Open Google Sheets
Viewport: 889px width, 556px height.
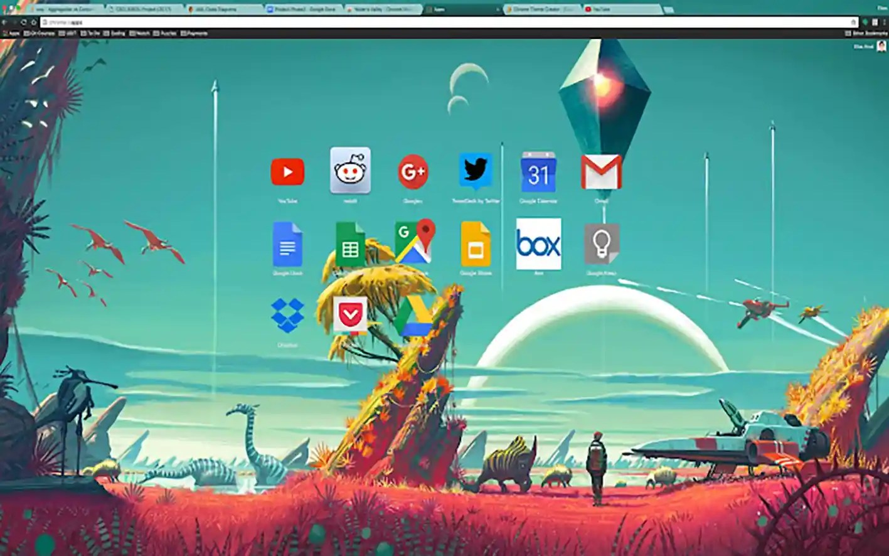coord(351,244)
